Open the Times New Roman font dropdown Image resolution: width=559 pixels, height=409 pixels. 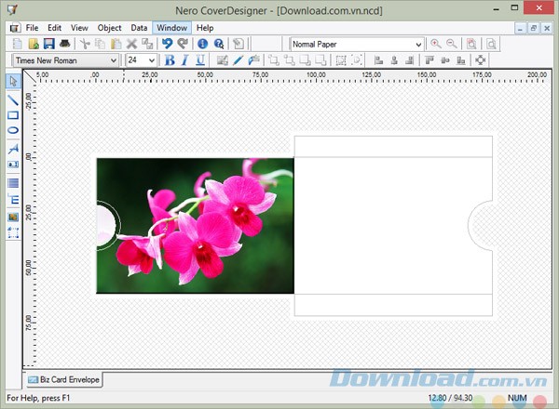click(x=114, y=60)
